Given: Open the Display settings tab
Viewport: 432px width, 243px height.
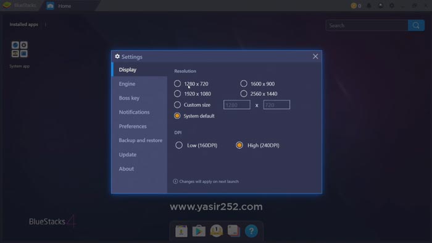Looking at the screenshot, I should click(x=139, y=70).
